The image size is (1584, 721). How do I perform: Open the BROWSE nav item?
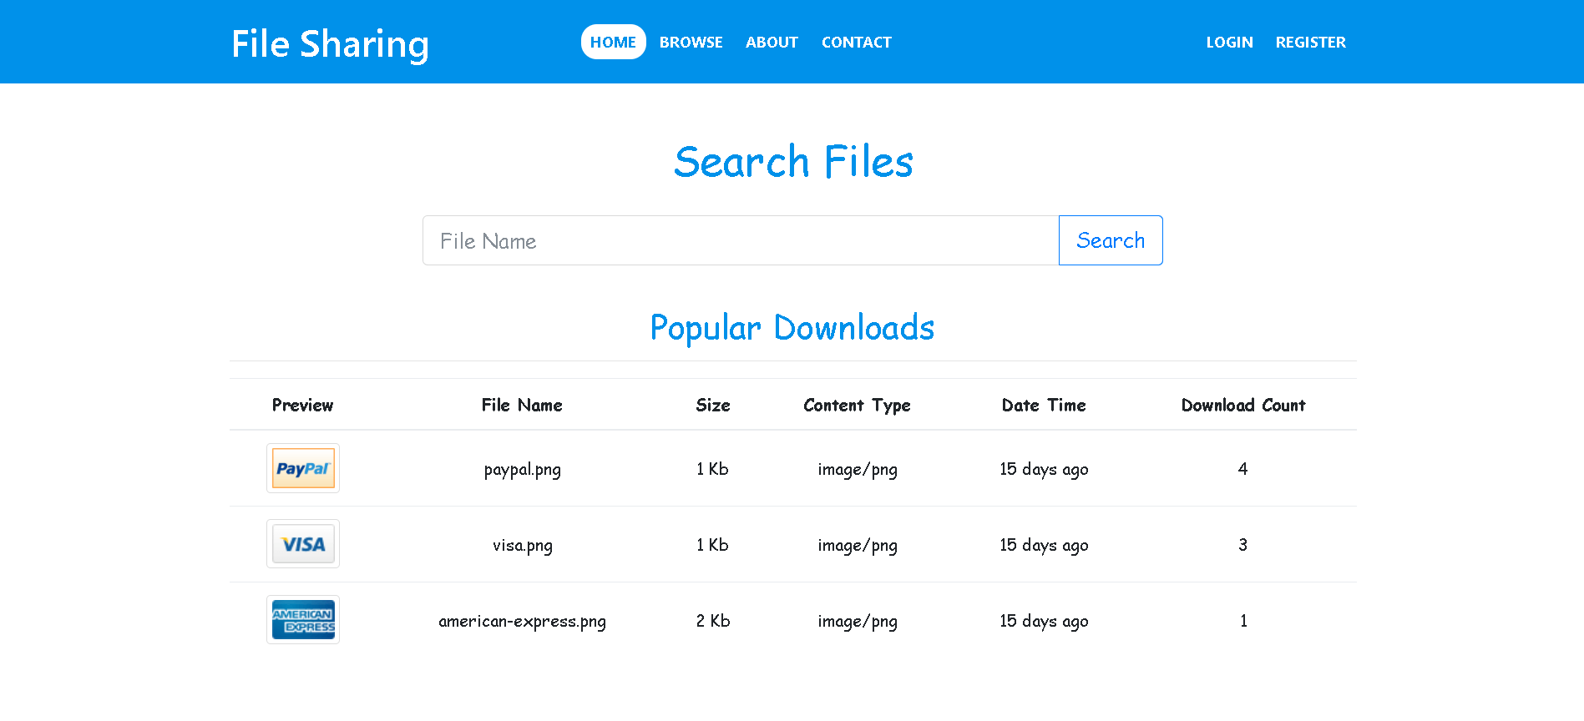(691, 42)
